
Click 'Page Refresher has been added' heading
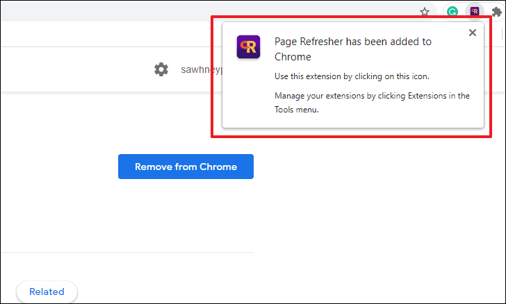(x=353, y=49)
